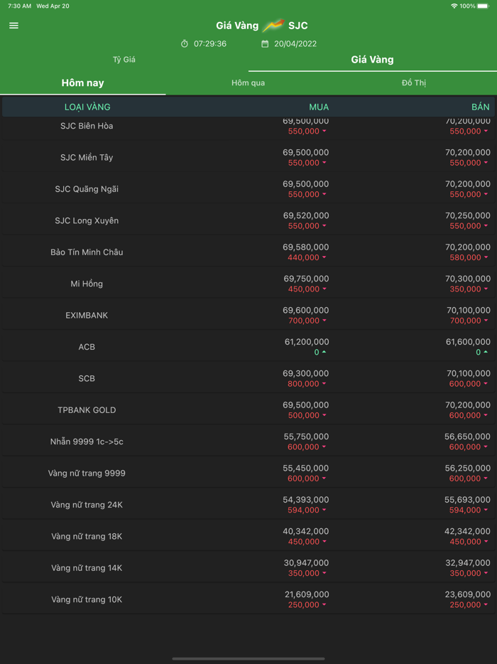Viewport: 497px width, 664px height.
Task: Tap the battery indicator icon
Action: (483, 6)
